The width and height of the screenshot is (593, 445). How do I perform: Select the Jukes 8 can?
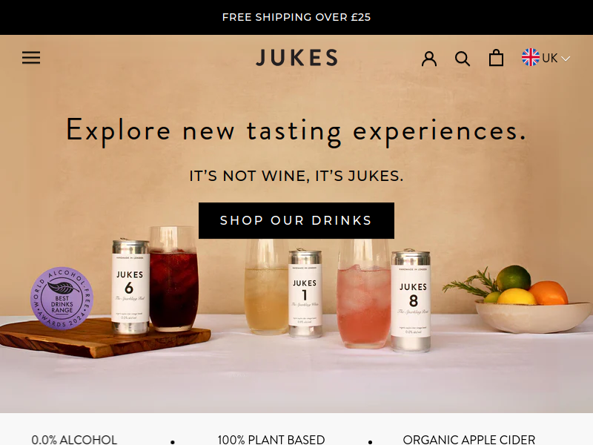[x=411, y=301]
